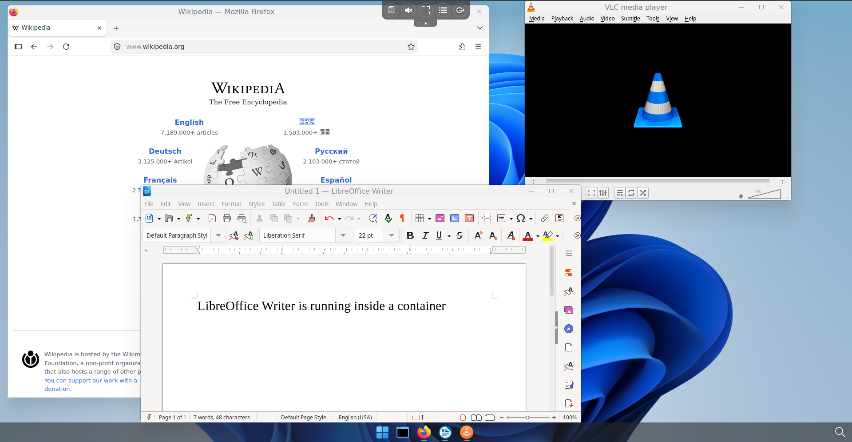Click Export as PDF icon in Writer
Image resolution: width=852 pixels, height=442 pixels.
click(x=212, y=218)
